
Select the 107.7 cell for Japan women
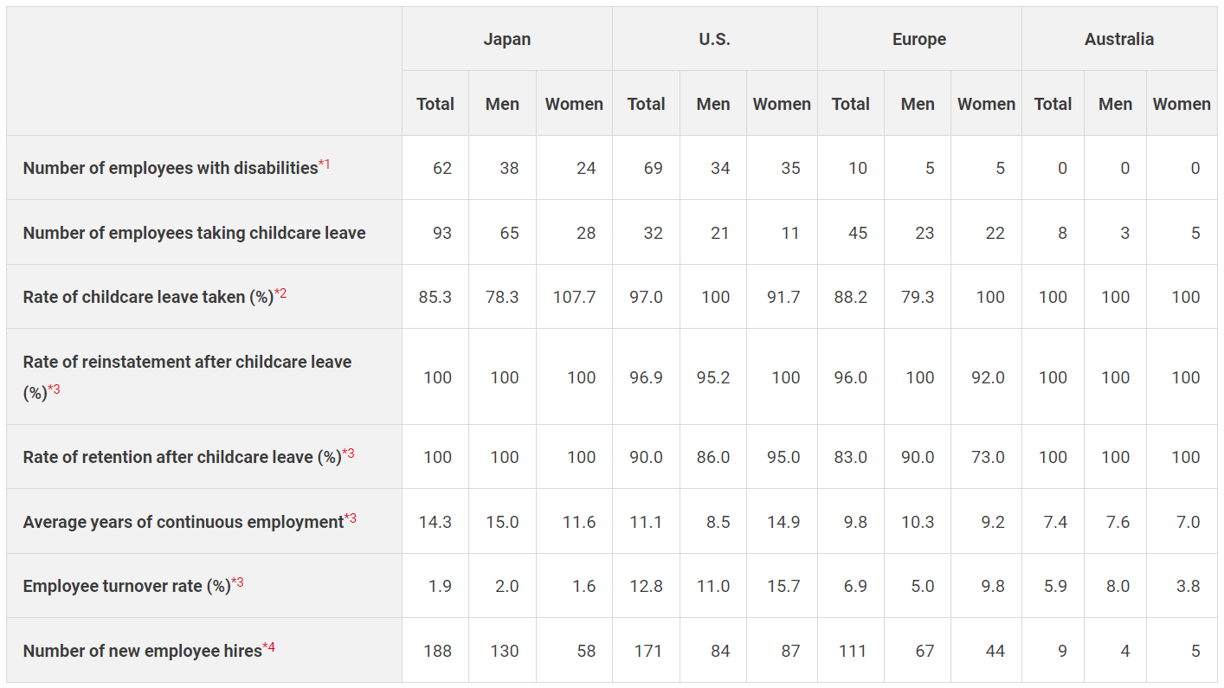[x=574, y=297]
